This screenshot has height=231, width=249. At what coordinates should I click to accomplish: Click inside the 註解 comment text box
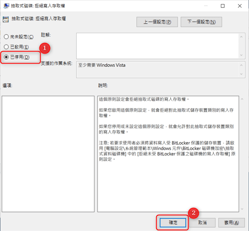[x=157, y=46]
